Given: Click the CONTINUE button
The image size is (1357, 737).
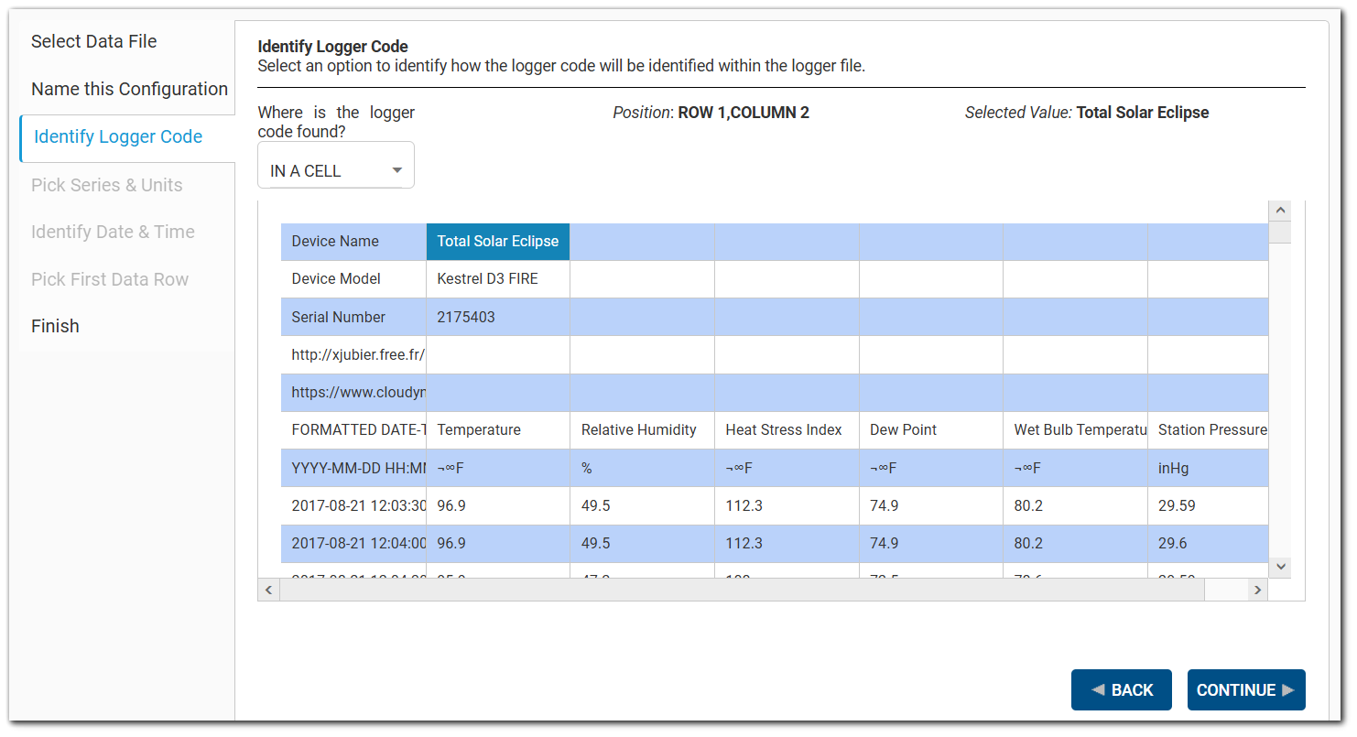Looking at the screenshot, I should (1246, 690).
